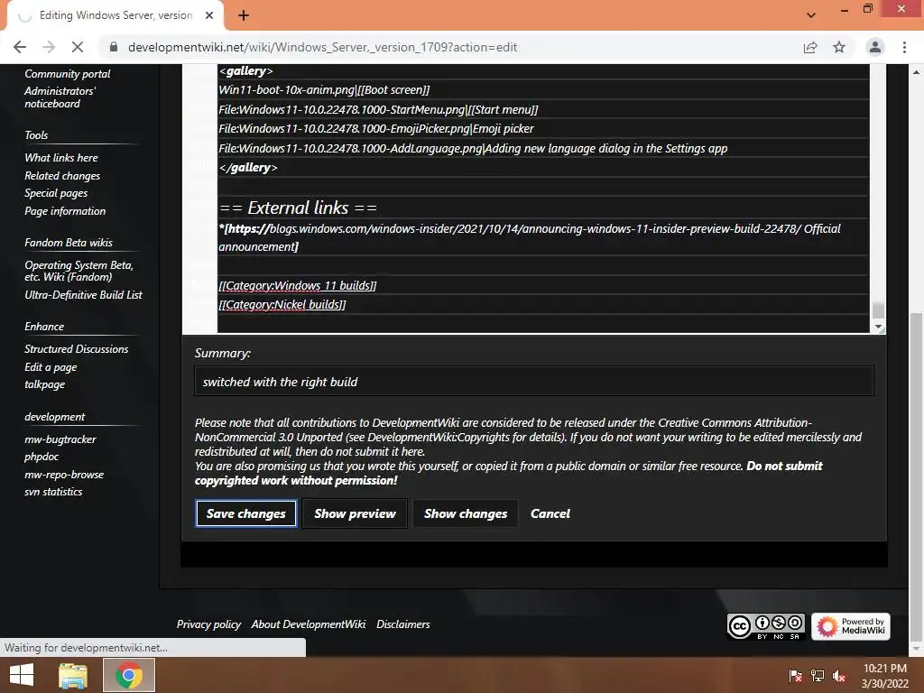Cancel the edit

coord(550,513)
